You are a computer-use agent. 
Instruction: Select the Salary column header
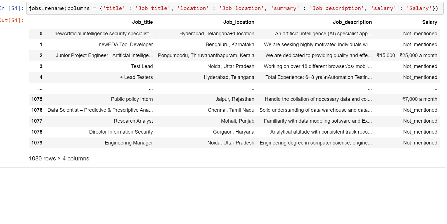pos(429,22)
